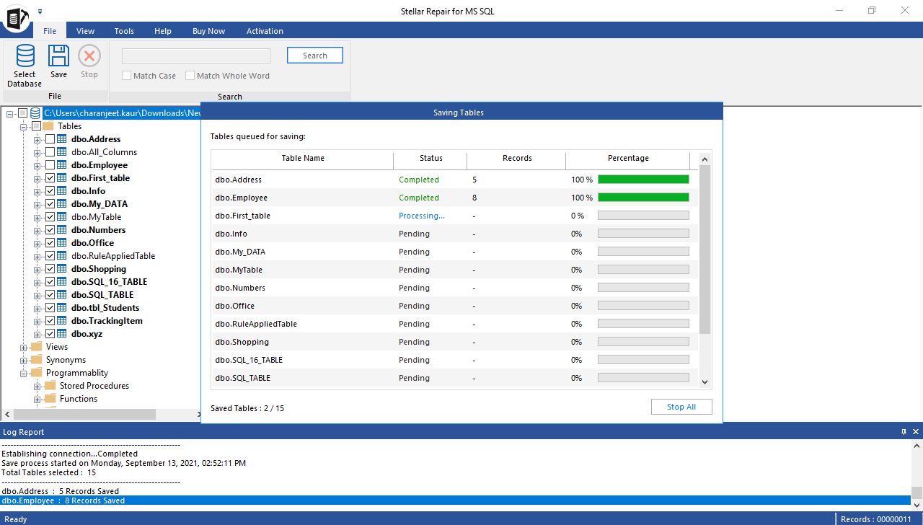
Task: Click the Views folder icon
Action: pos(36,347)
